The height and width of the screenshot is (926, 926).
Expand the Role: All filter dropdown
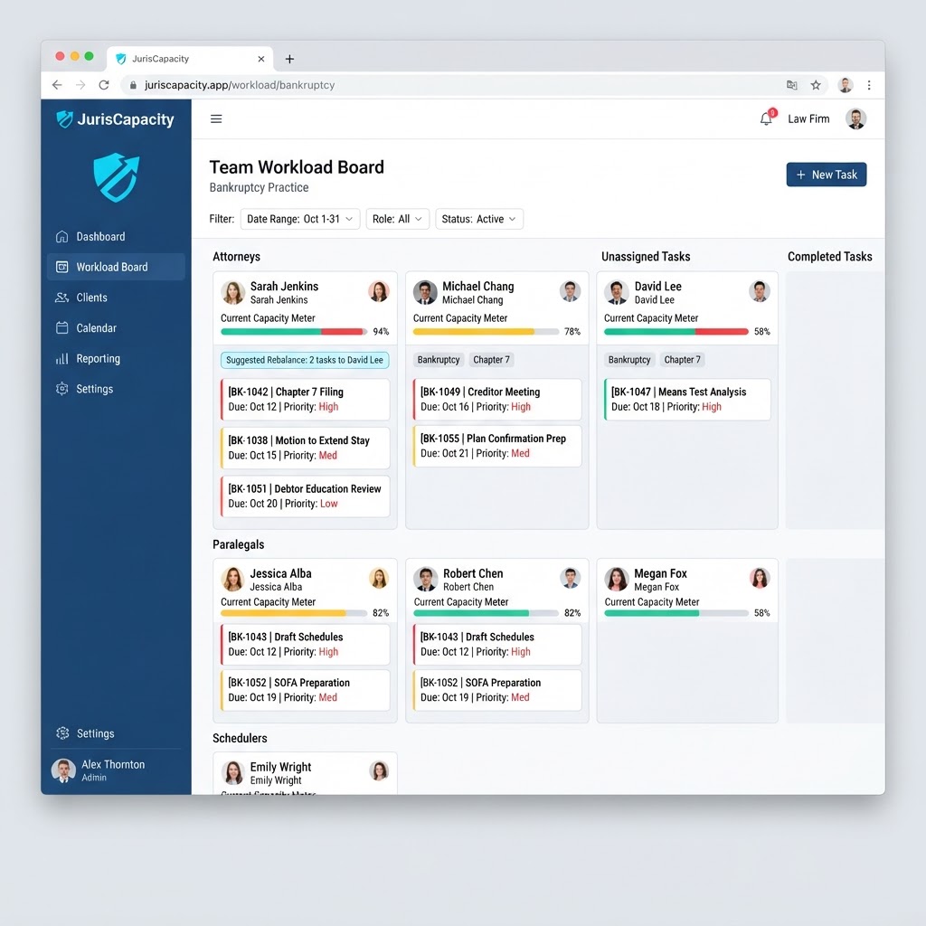tap(398, 219)
